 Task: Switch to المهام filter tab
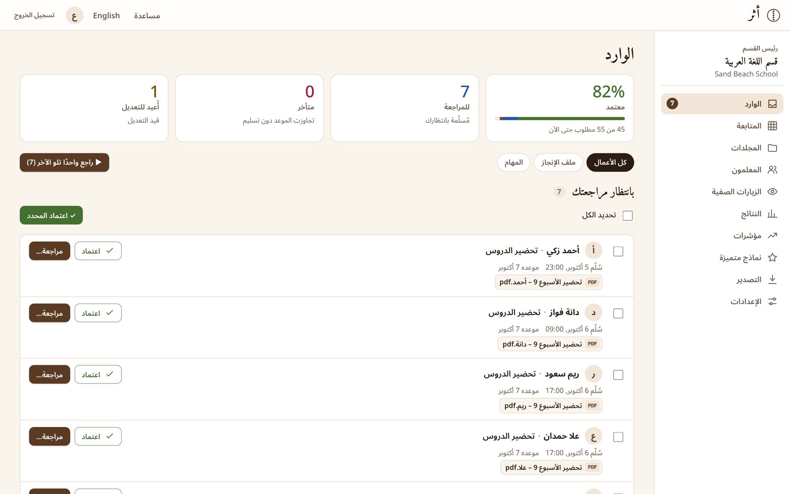[513, 162]
